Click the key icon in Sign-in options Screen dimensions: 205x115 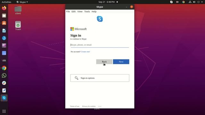click(77, 78)
